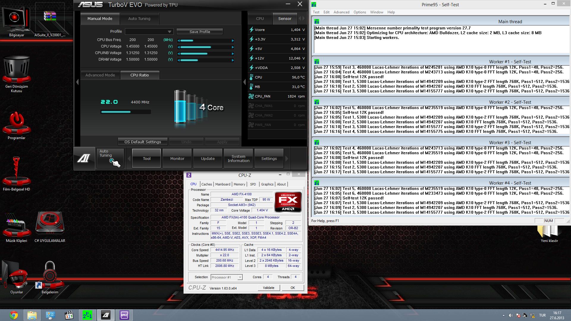Screen dimensions: 571x321
Task: Expand the Profile dropdown in TurboV
Action: [169, 32]
